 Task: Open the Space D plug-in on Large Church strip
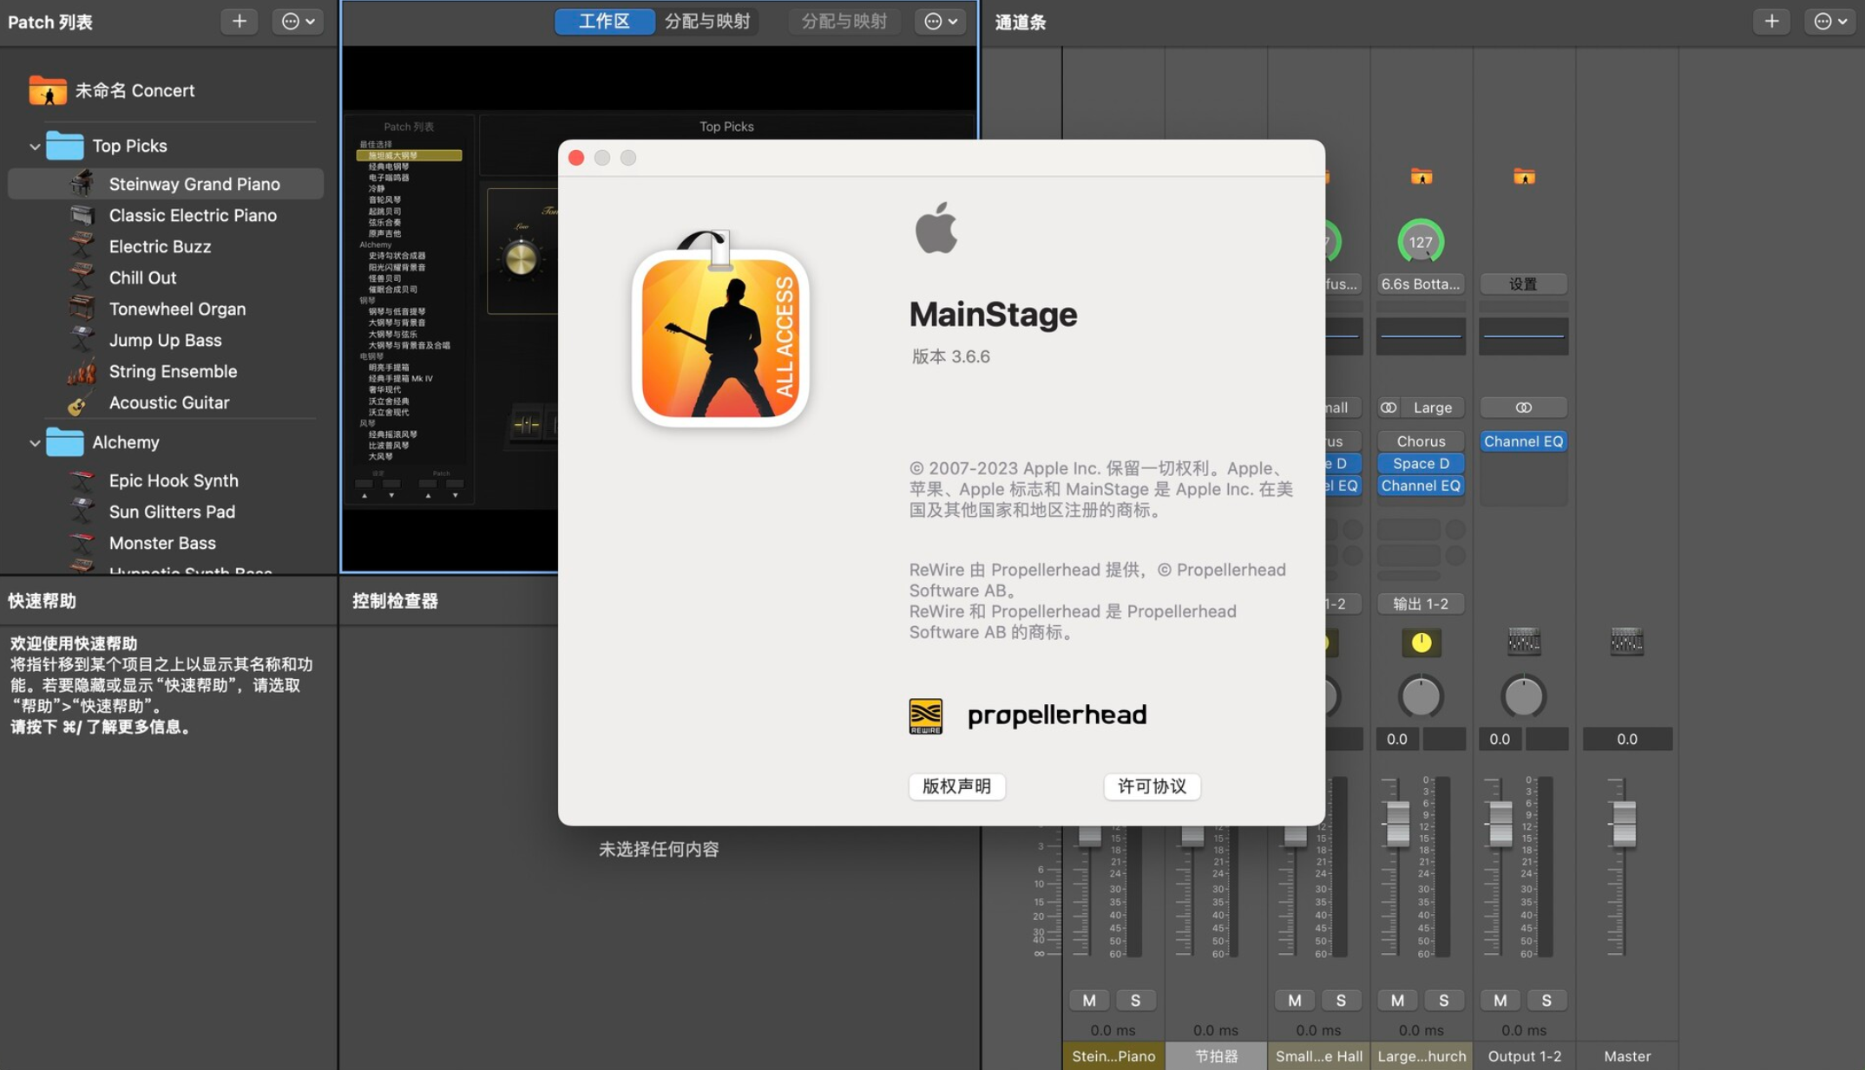point(1421,464)
